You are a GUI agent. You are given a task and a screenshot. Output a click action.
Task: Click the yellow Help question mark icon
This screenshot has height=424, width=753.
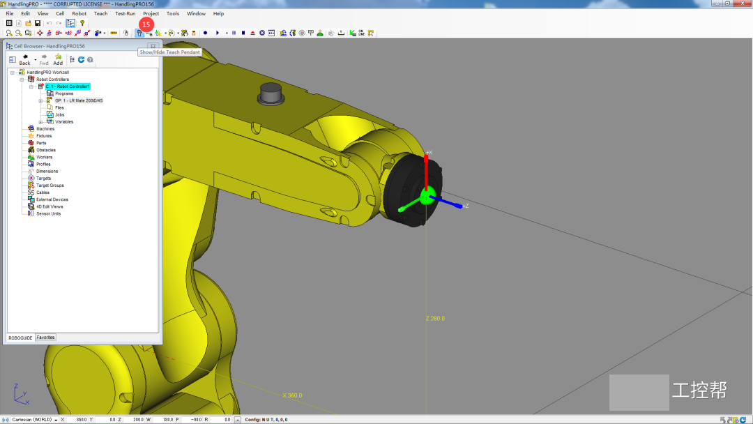[x=82, y=23]
